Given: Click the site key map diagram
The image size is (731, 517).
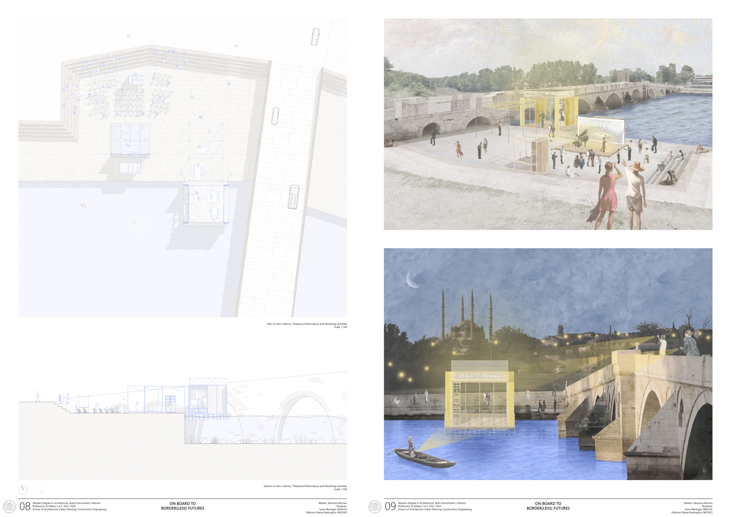Looking at the screenshot, I should tap(41, 489).
